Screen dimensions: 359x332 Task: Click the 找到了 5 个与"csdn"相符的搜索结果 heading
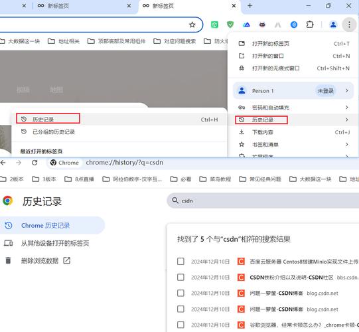pos(234,239)
